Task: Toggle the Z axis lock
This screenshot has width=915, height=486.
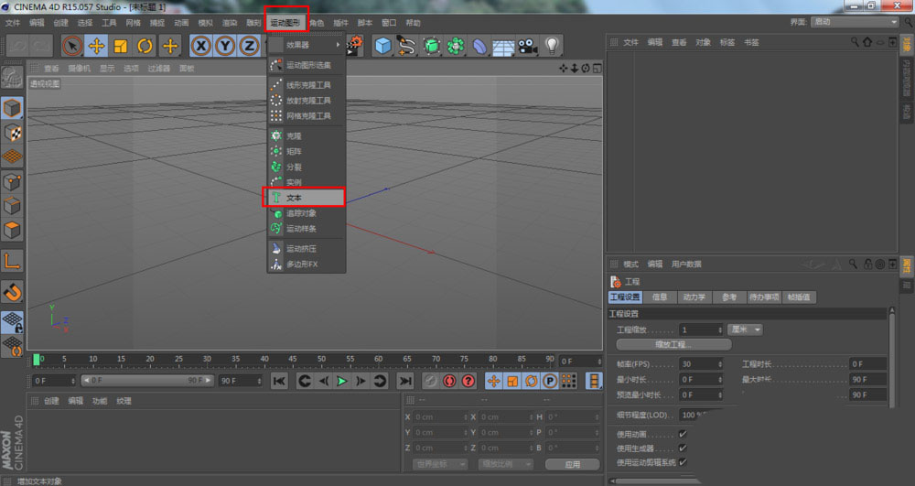Action: pos(249,46)
